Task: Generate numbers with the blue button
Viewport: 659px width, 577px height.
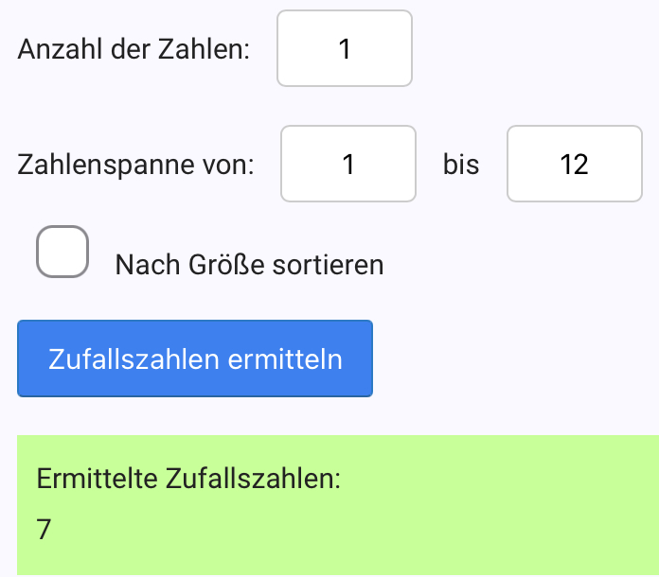Action: pyautogui.click(x=195, y=358)
